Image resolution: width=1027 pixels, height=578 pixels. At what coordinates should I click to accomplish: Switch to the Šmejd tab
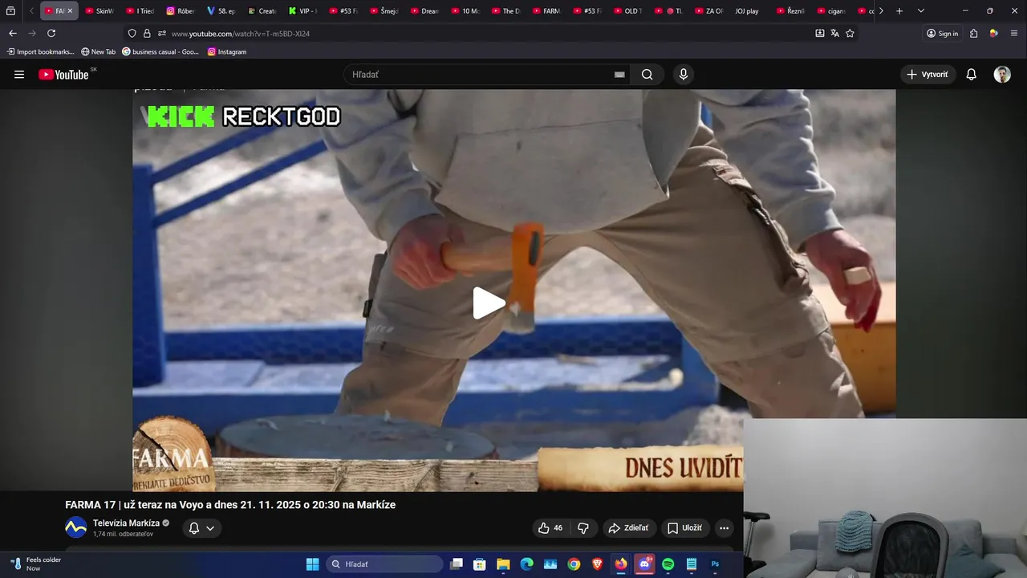(384, 11)
